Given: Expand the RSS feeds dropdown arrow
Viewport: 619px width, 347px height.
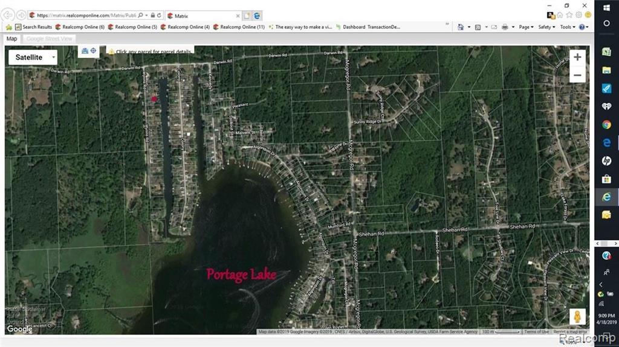Looking at the screenshot, I should point(486,27).
